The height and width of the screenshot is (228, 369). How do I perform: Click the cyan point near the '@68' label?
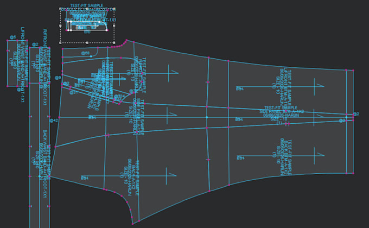point(91,56)
